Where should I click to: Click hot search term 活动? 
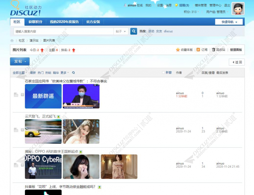point(151,31)
